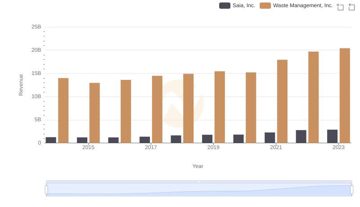Select the Saia 2021 bar

(x=270, y=138)
